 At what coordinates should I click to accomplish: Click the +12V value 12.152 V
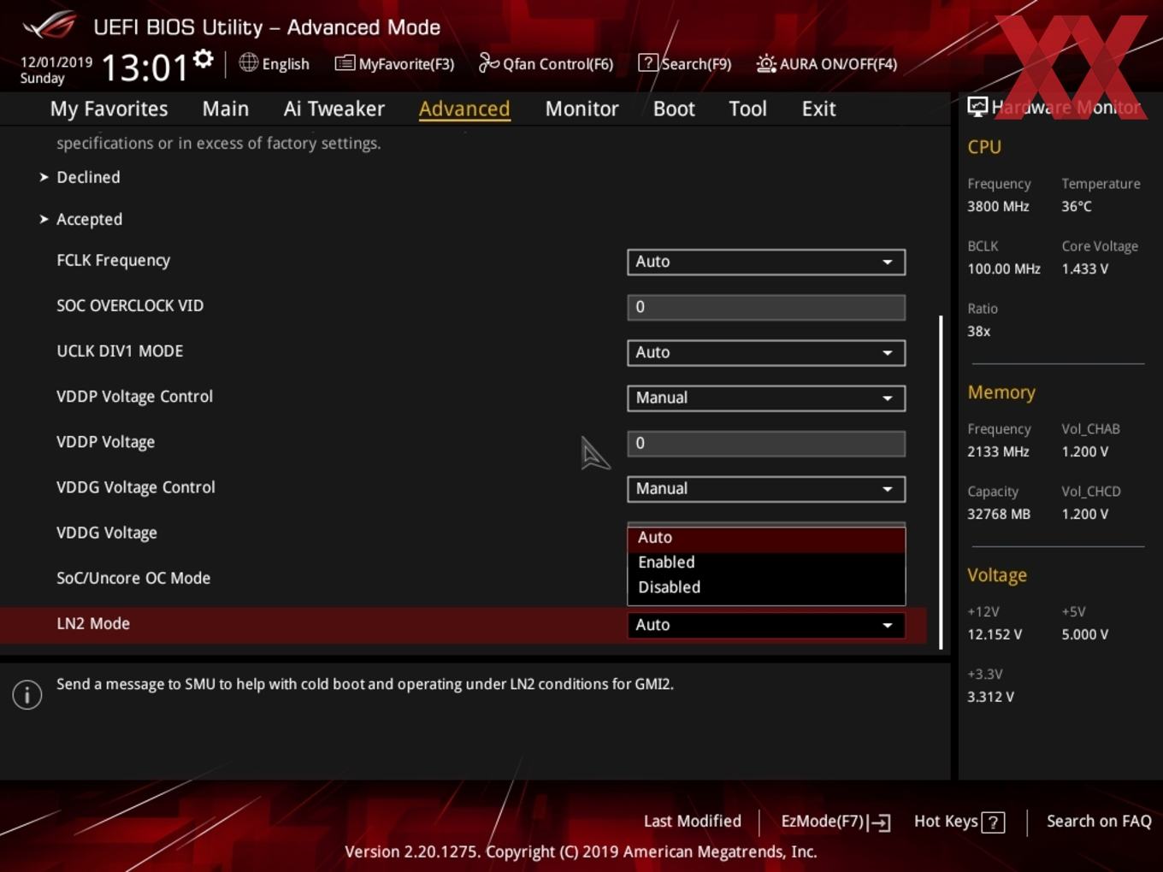995,634
